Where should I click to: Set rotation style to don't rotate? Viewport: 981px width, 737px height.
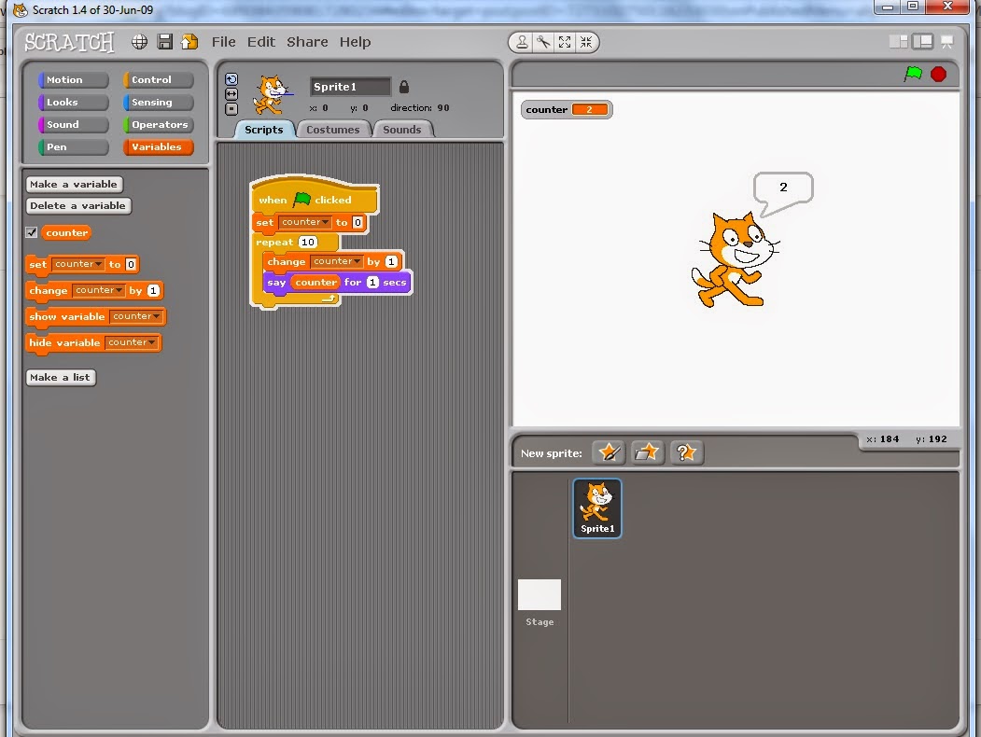tap(231, 109)
